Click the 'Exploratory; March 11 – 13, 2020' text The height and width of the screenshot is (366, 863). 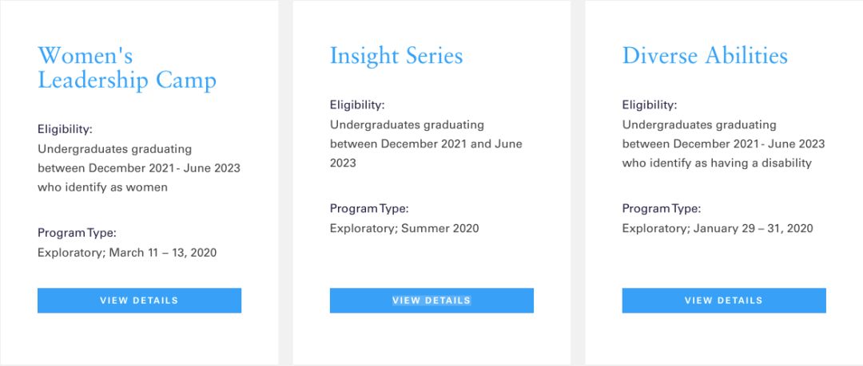127,253
